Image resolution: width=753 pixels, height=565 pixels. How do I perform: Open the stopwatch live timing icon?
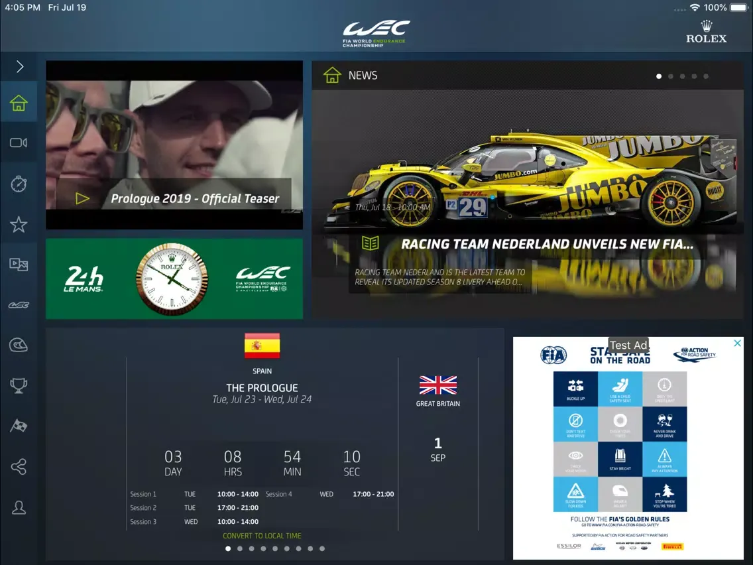click(19, 184)
